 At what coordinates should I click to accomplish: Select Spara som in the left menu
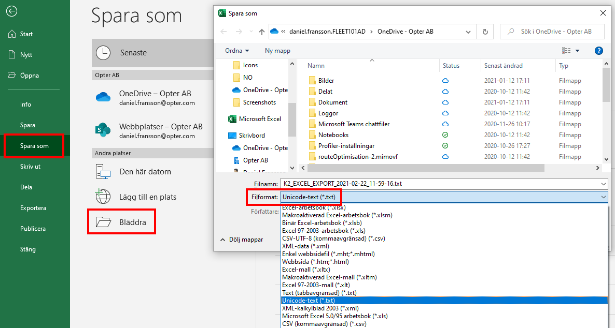(34, 146)
